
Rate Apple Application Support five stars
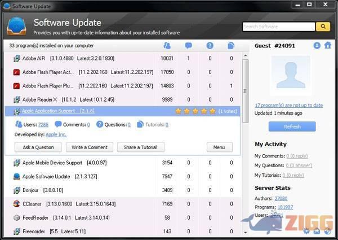212,111
